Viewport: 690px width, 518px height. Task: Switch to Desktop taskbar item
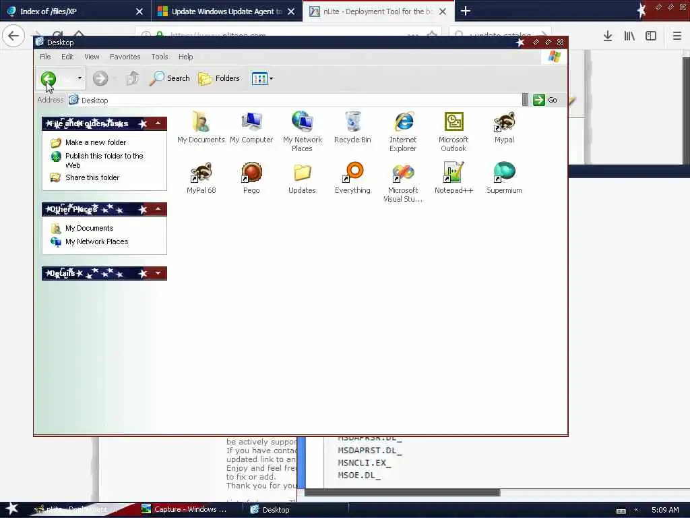coord(296,510)
